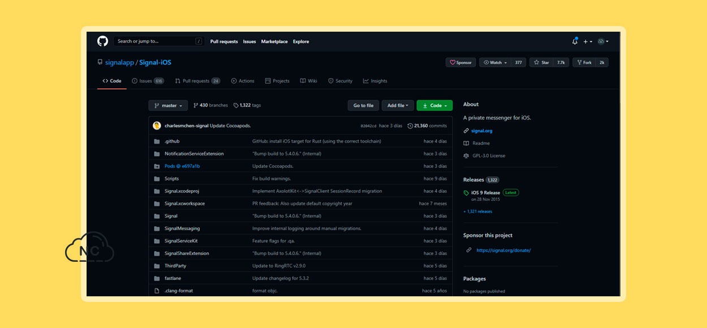Open the Signal folder name
Image resolution: width=707 pixels, height=328 pixels.
point(171,216)
